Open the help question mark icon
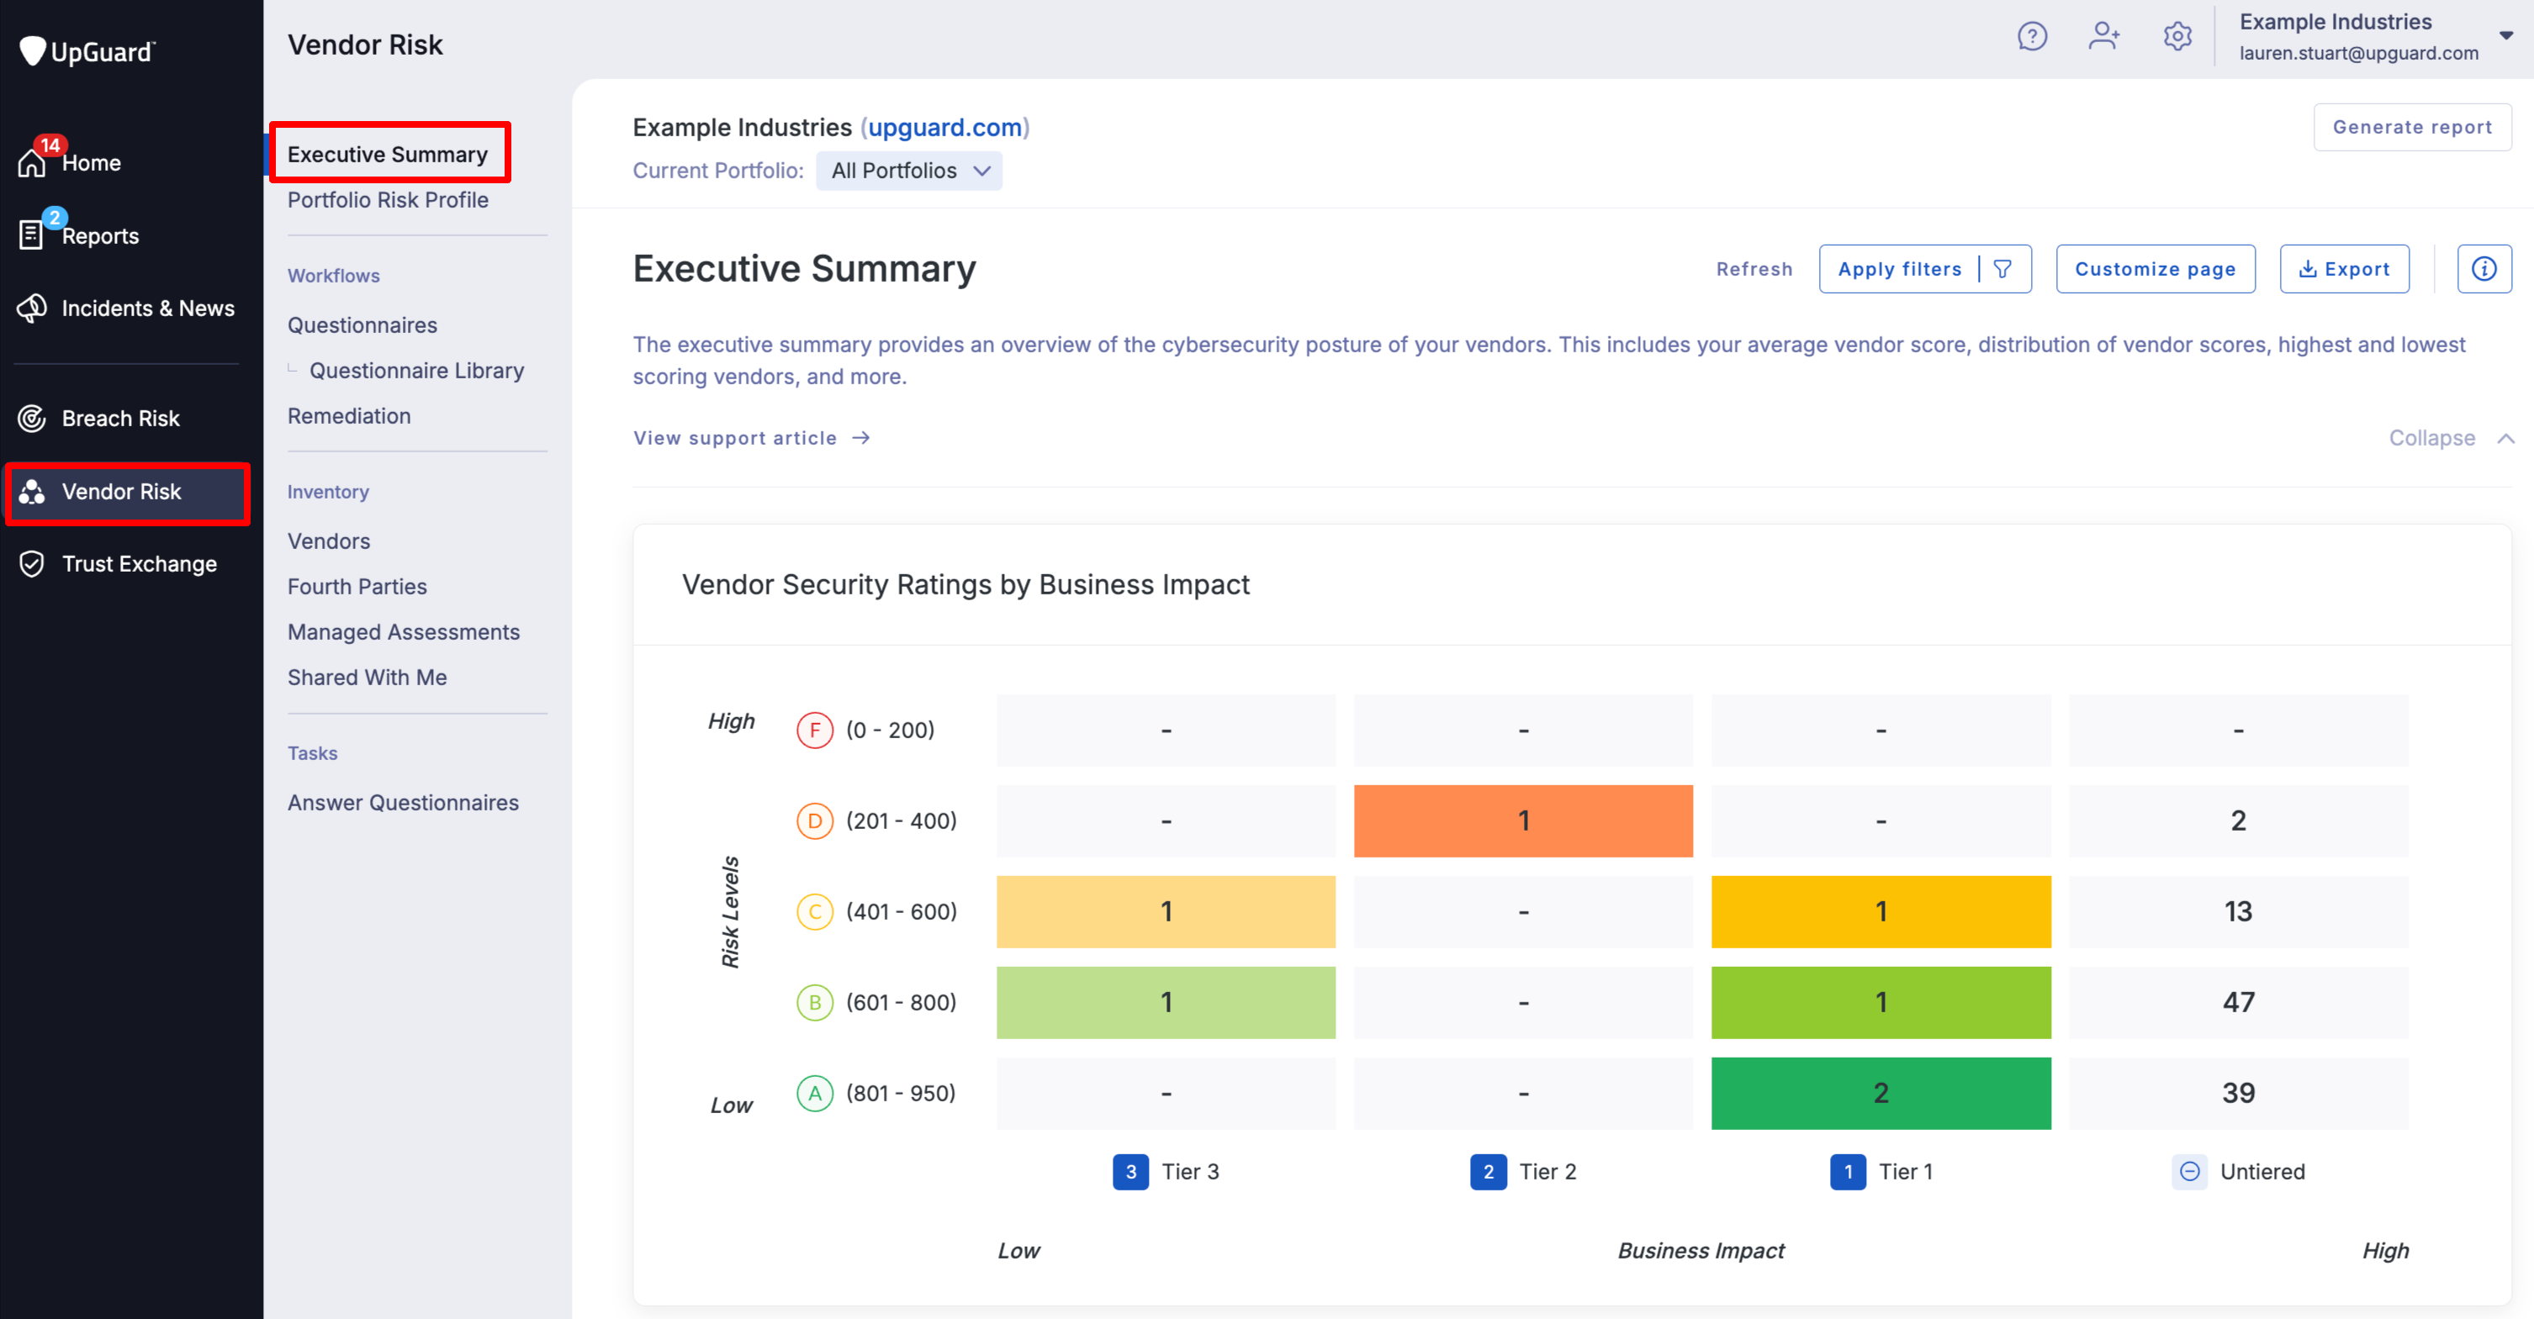Viewport: 2534px width, 1319px height. 2031,35
